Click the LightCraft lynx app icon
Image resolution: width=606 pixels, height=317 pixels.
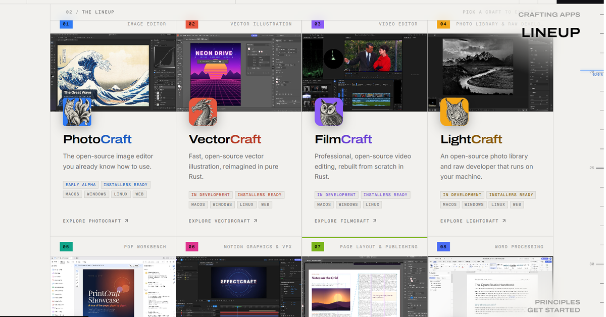click(454, 112)
